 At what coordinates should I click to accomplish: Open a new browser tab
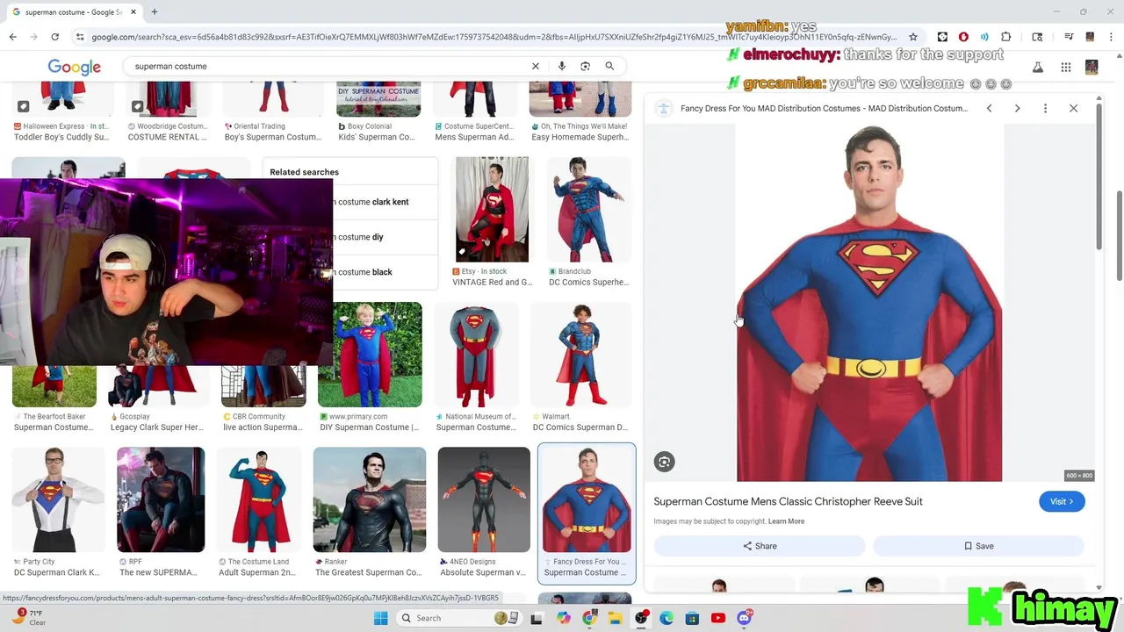(155, 12)
